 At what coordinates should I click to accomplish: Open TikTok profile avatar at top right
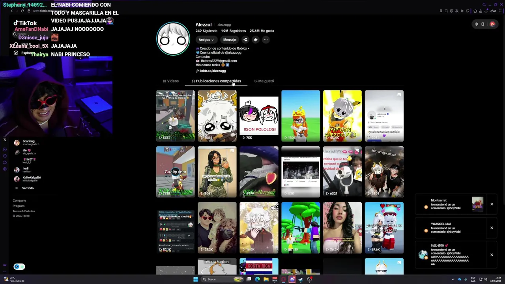(x=492, y=24)
